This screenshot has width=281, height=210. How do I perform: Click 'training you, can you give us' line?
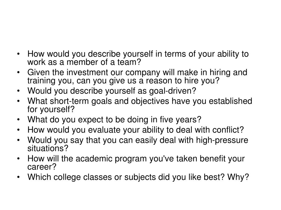click(x=123, y=81)
